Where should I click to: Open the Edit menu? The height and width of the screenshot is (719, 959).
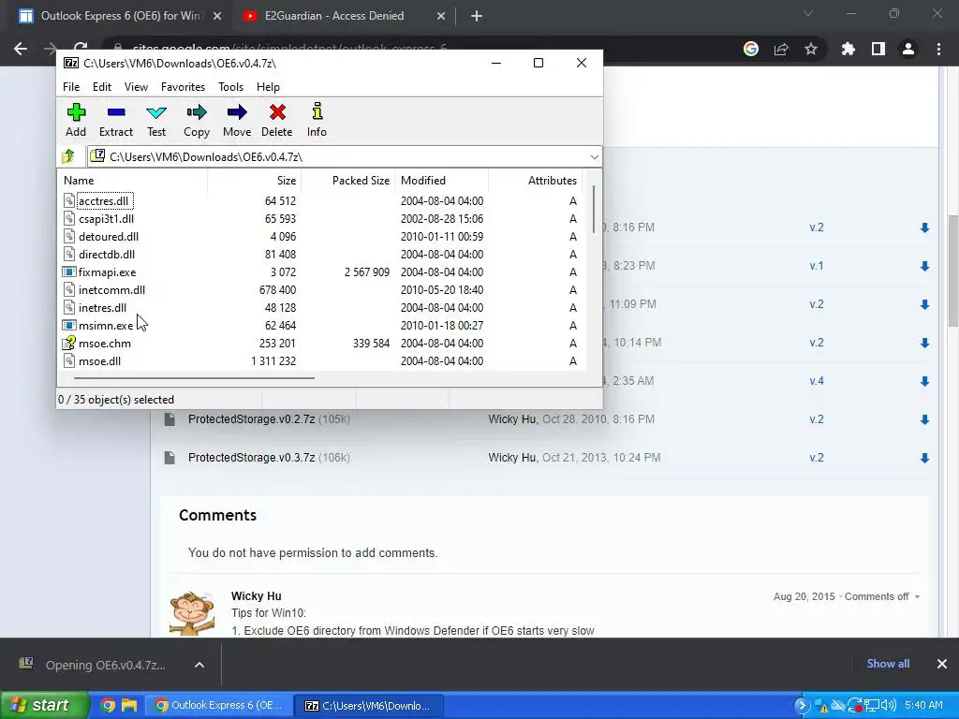point(101,87)
